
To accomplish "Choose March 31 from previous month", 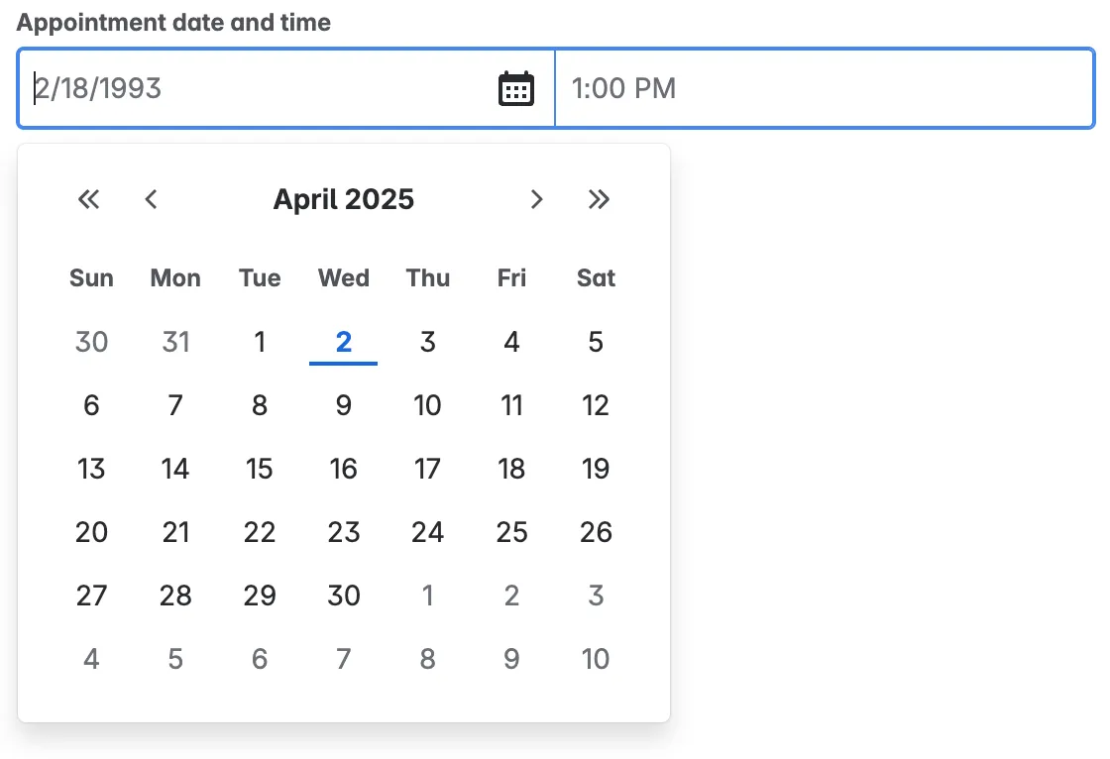I will pos(175,342).
